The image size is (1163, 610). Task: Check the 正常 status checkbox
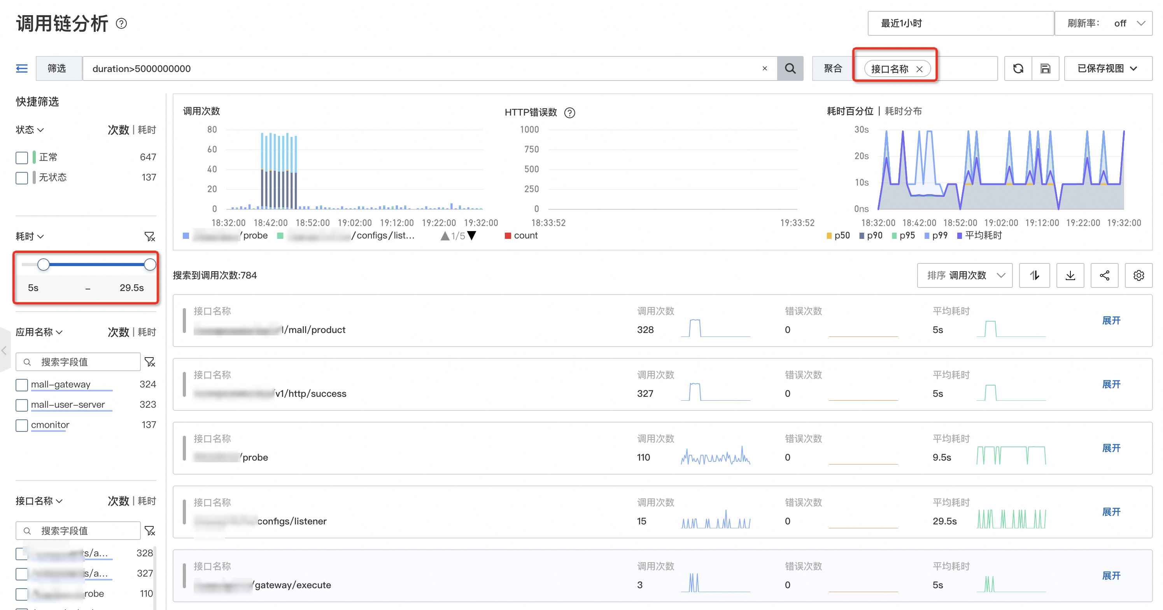(22, 158)
